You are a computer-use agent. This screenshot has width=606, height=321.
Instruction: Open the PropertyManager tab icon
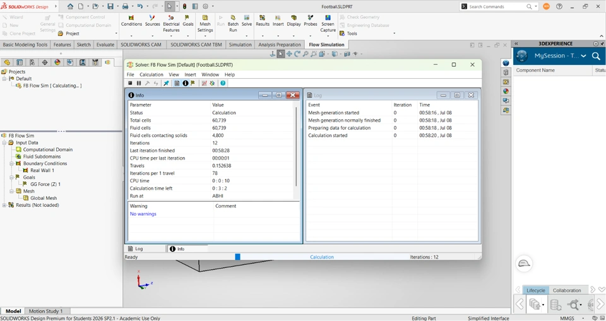(x=20, y=62)
